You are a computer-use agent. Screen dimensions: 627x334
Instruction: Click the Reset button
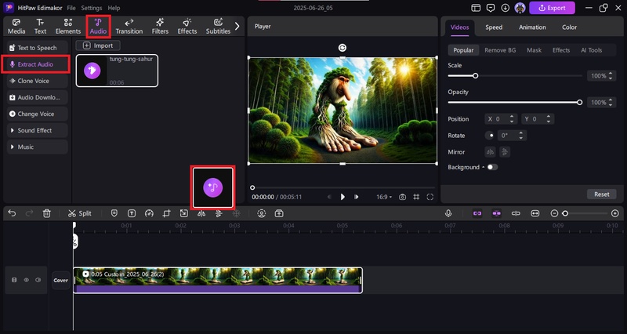pos(601,194)
